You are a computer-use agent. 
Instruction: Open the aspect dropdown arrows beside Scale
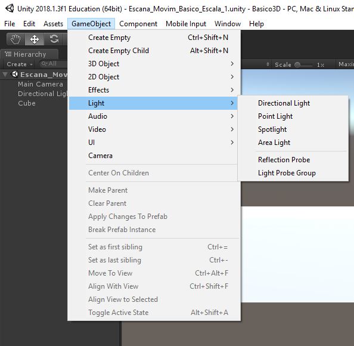(268, 64)
